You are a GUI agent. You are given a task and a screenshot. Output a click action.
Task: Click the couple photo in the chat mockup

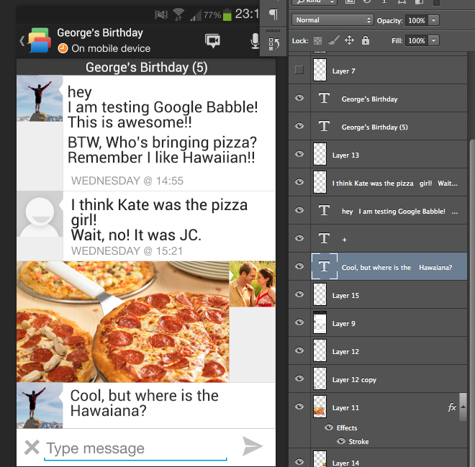click(x=253, y=284)
